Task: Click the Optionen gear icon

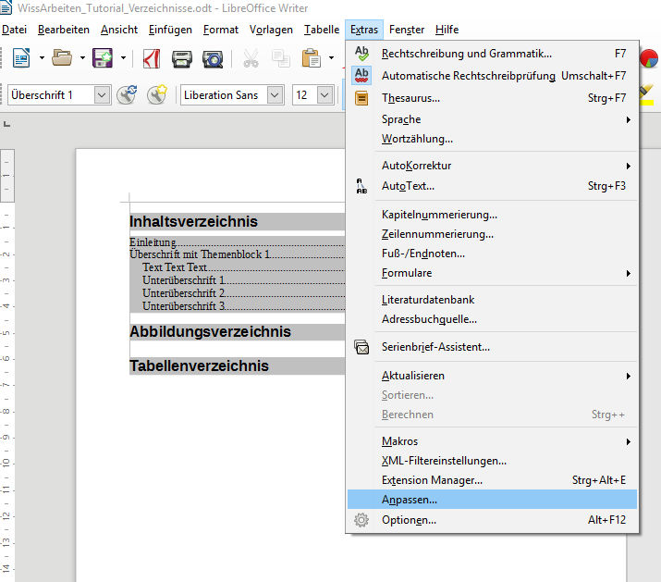Action: [x=361, y=520]
